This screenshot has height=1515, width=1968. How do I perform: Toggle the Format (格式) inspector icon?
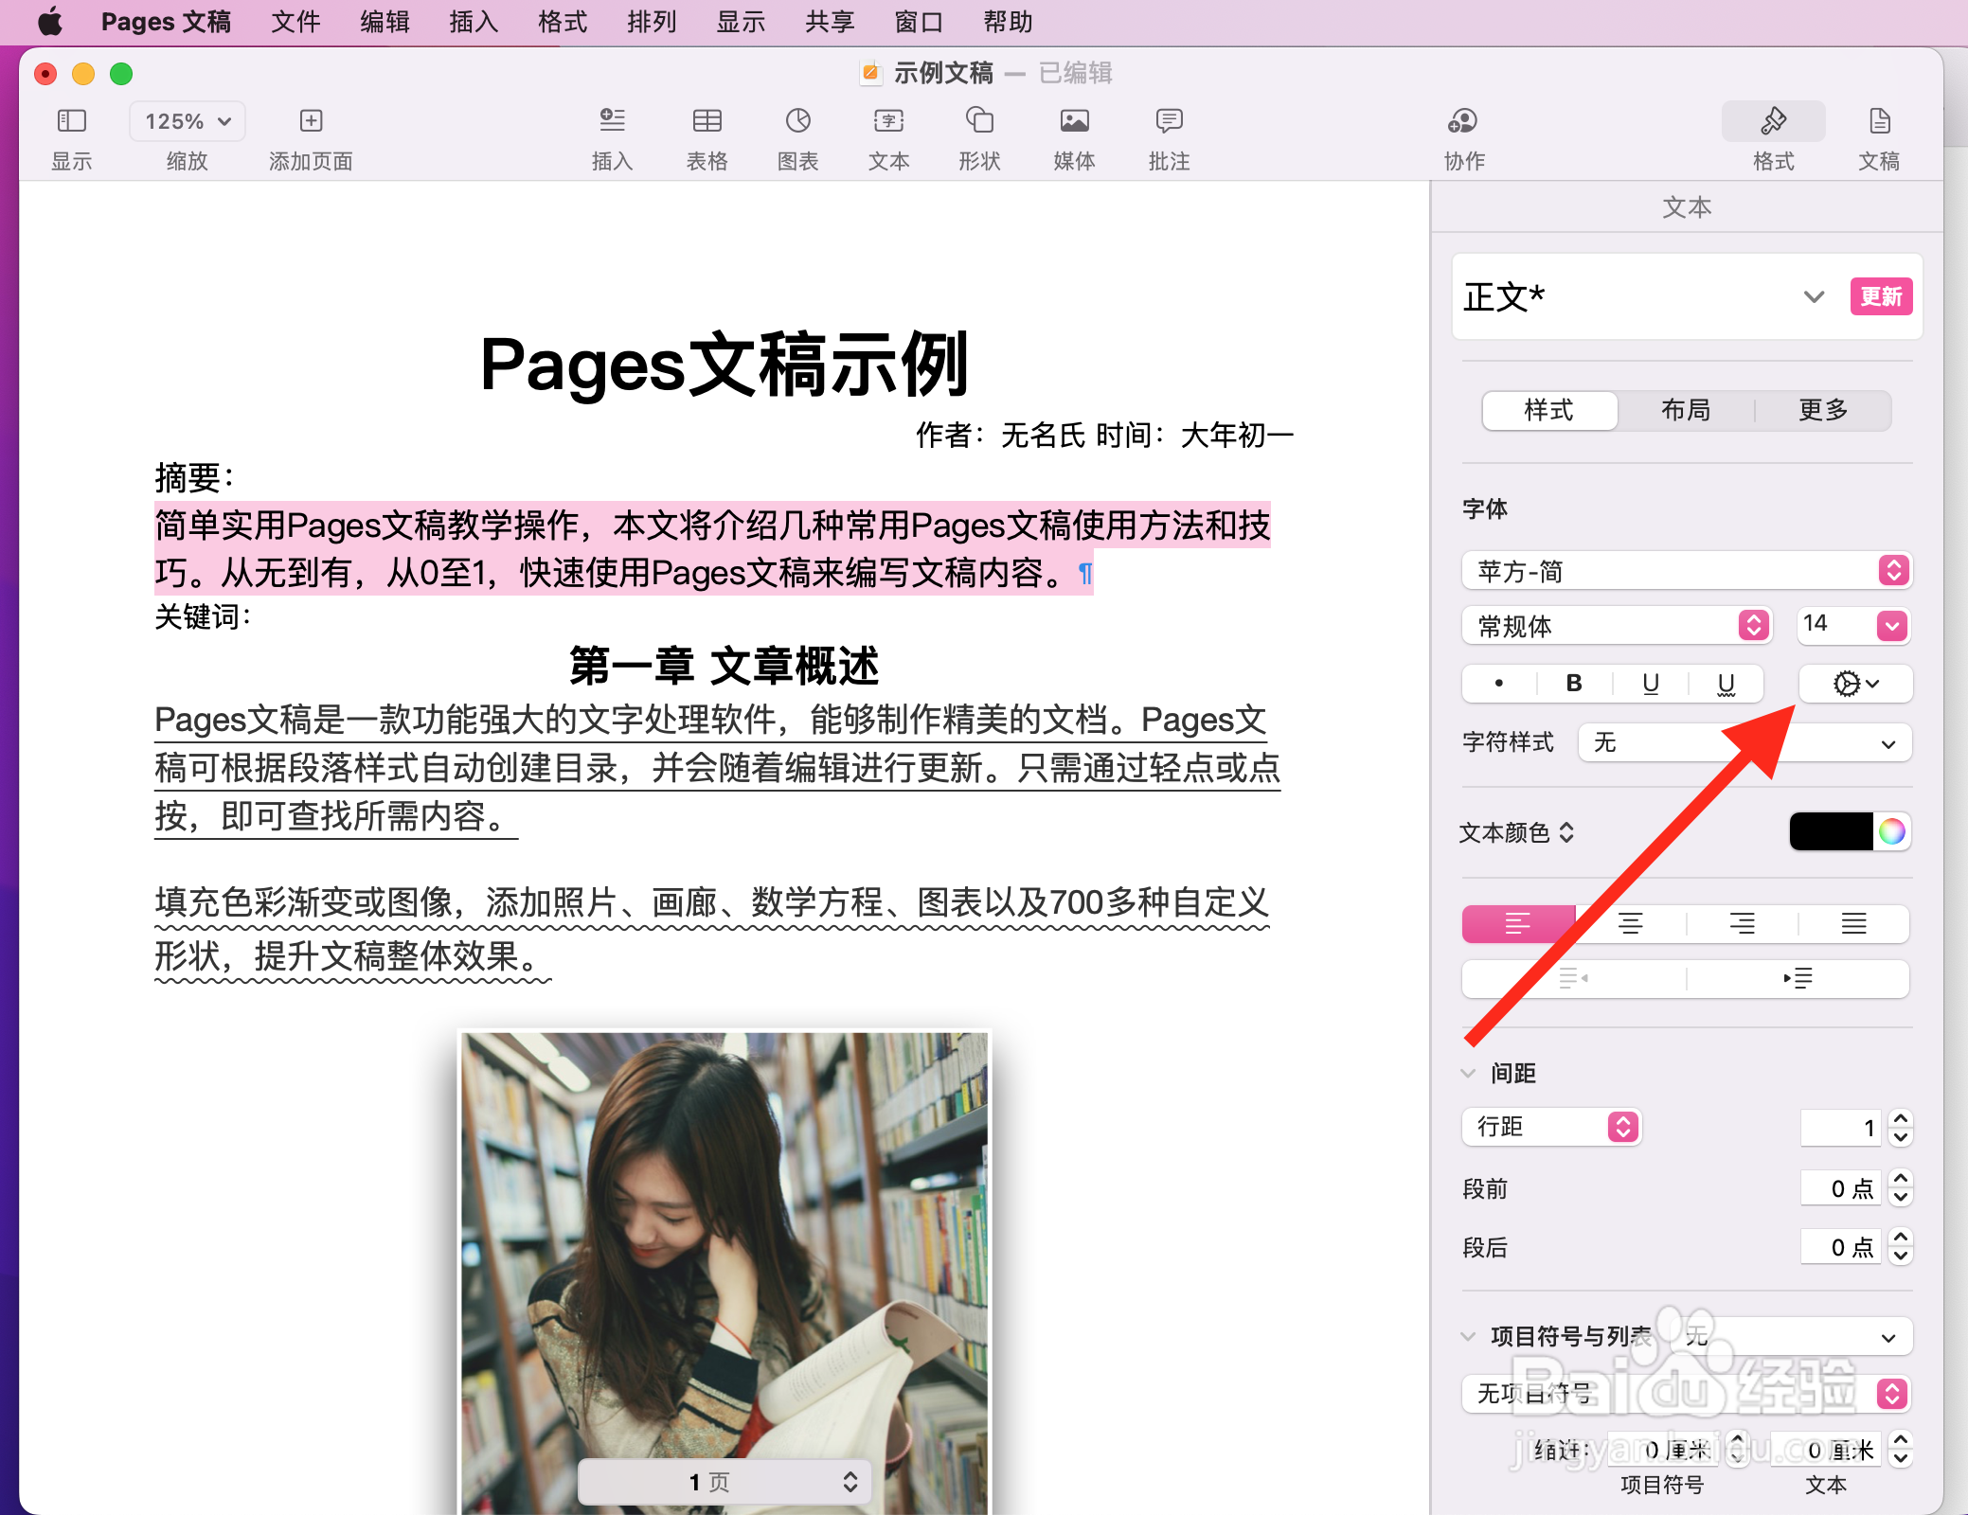tap(1773, 121)
